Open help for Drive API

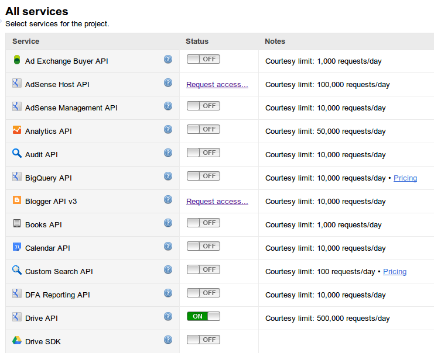[168, 316]
